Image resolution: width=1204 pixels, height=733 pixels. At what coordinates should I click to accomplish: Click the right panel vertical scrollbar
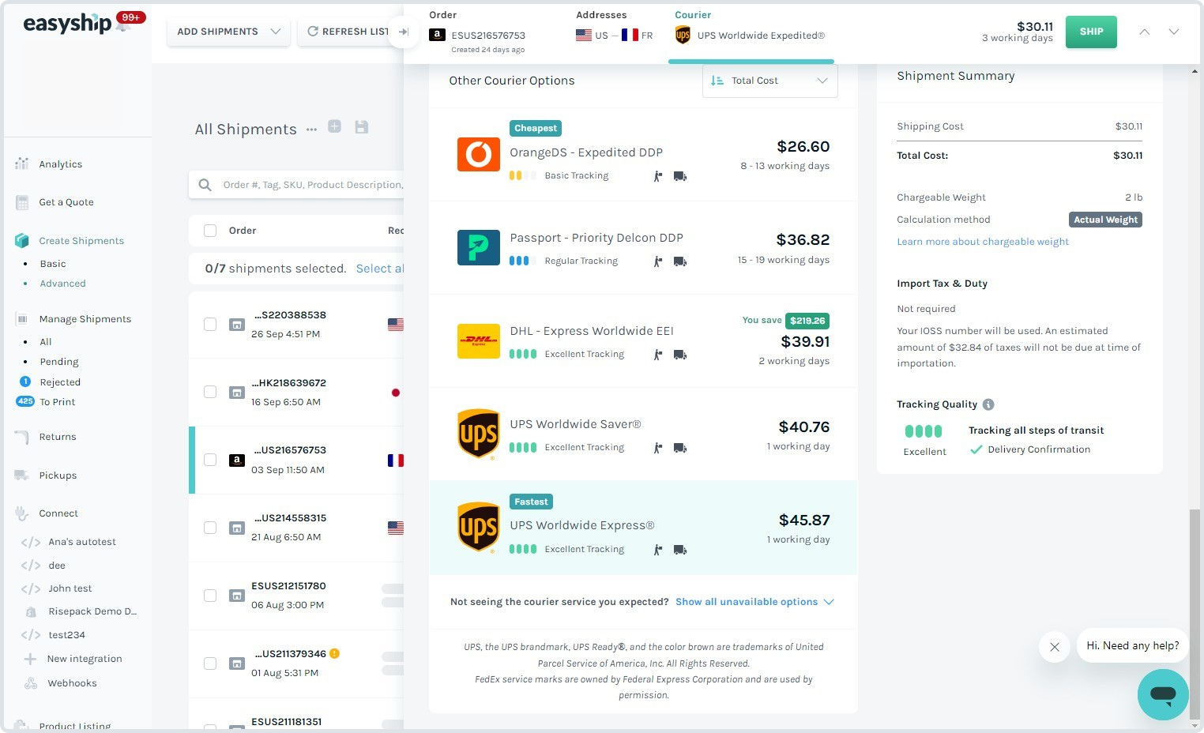[1195, 613]
